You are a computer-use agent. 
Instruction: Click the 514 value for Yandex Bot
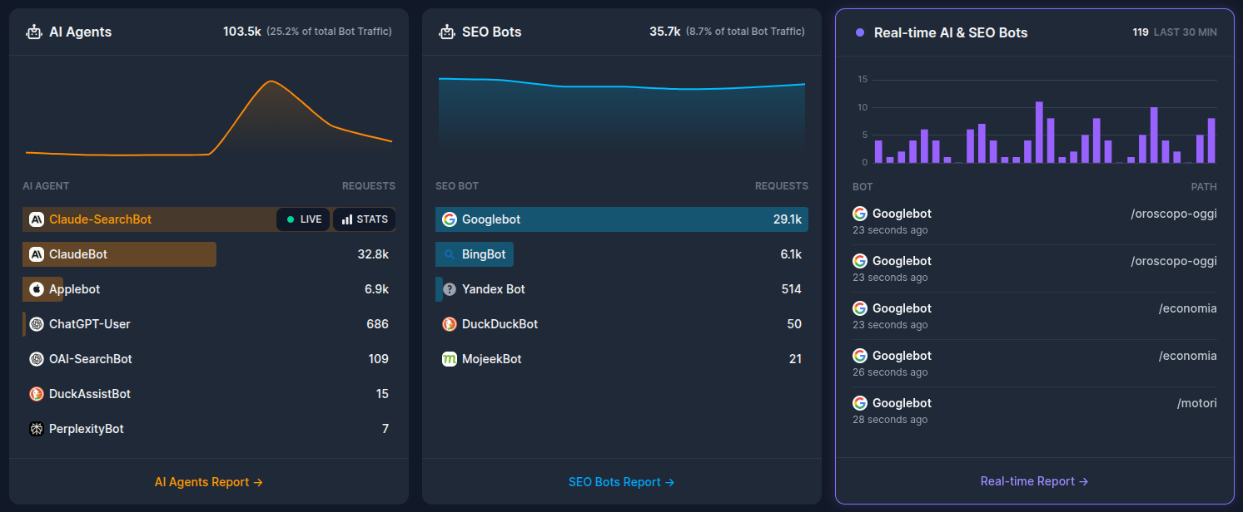[x=792, y=289]
